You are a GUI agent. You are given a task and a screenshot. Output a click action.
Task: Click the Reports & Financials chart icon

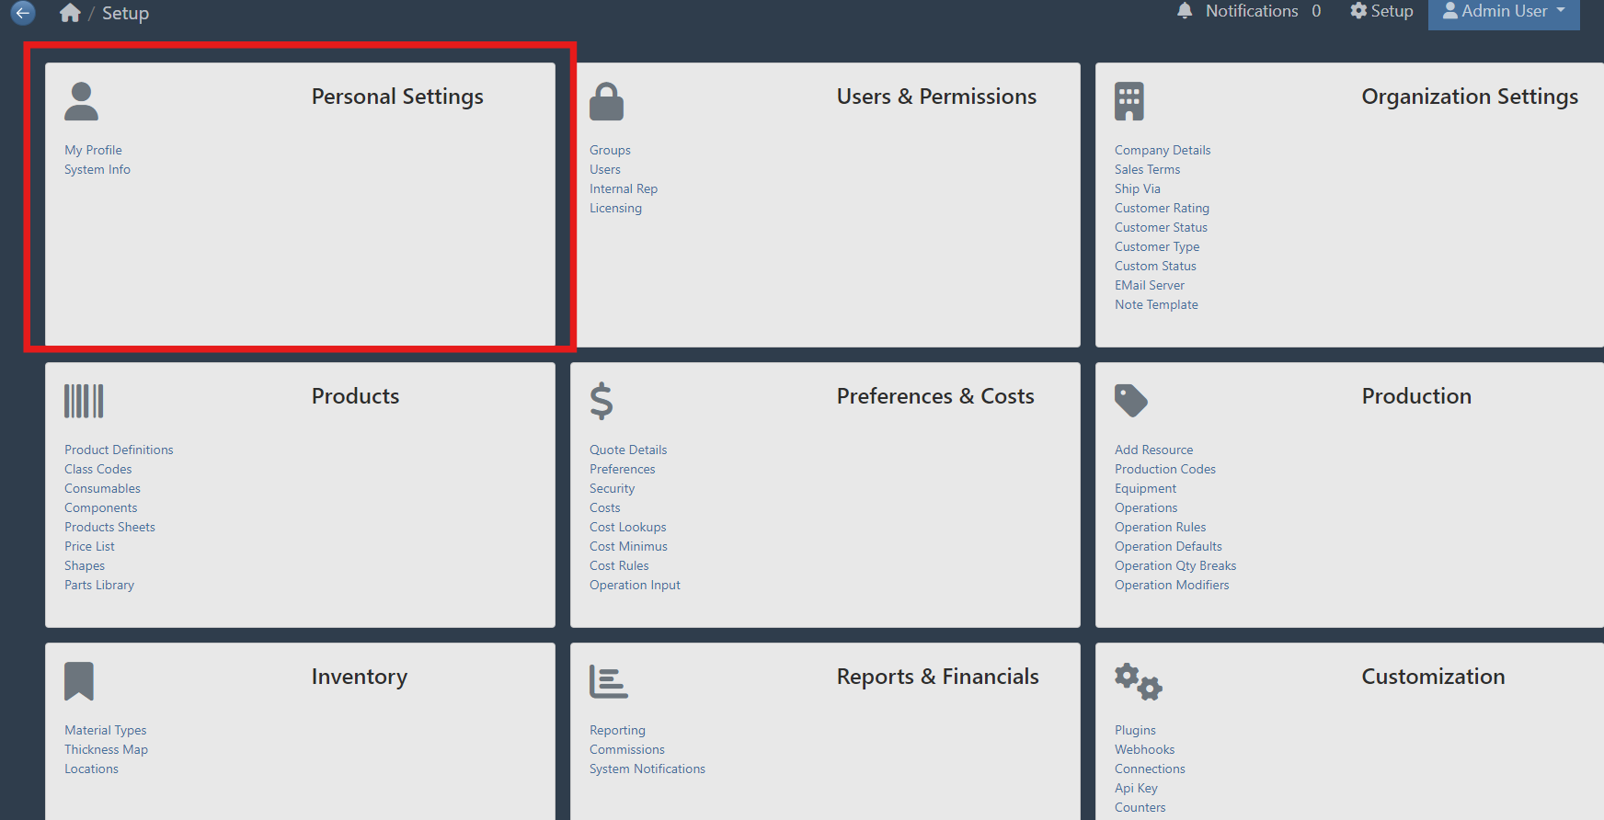(x=608, y=681)
